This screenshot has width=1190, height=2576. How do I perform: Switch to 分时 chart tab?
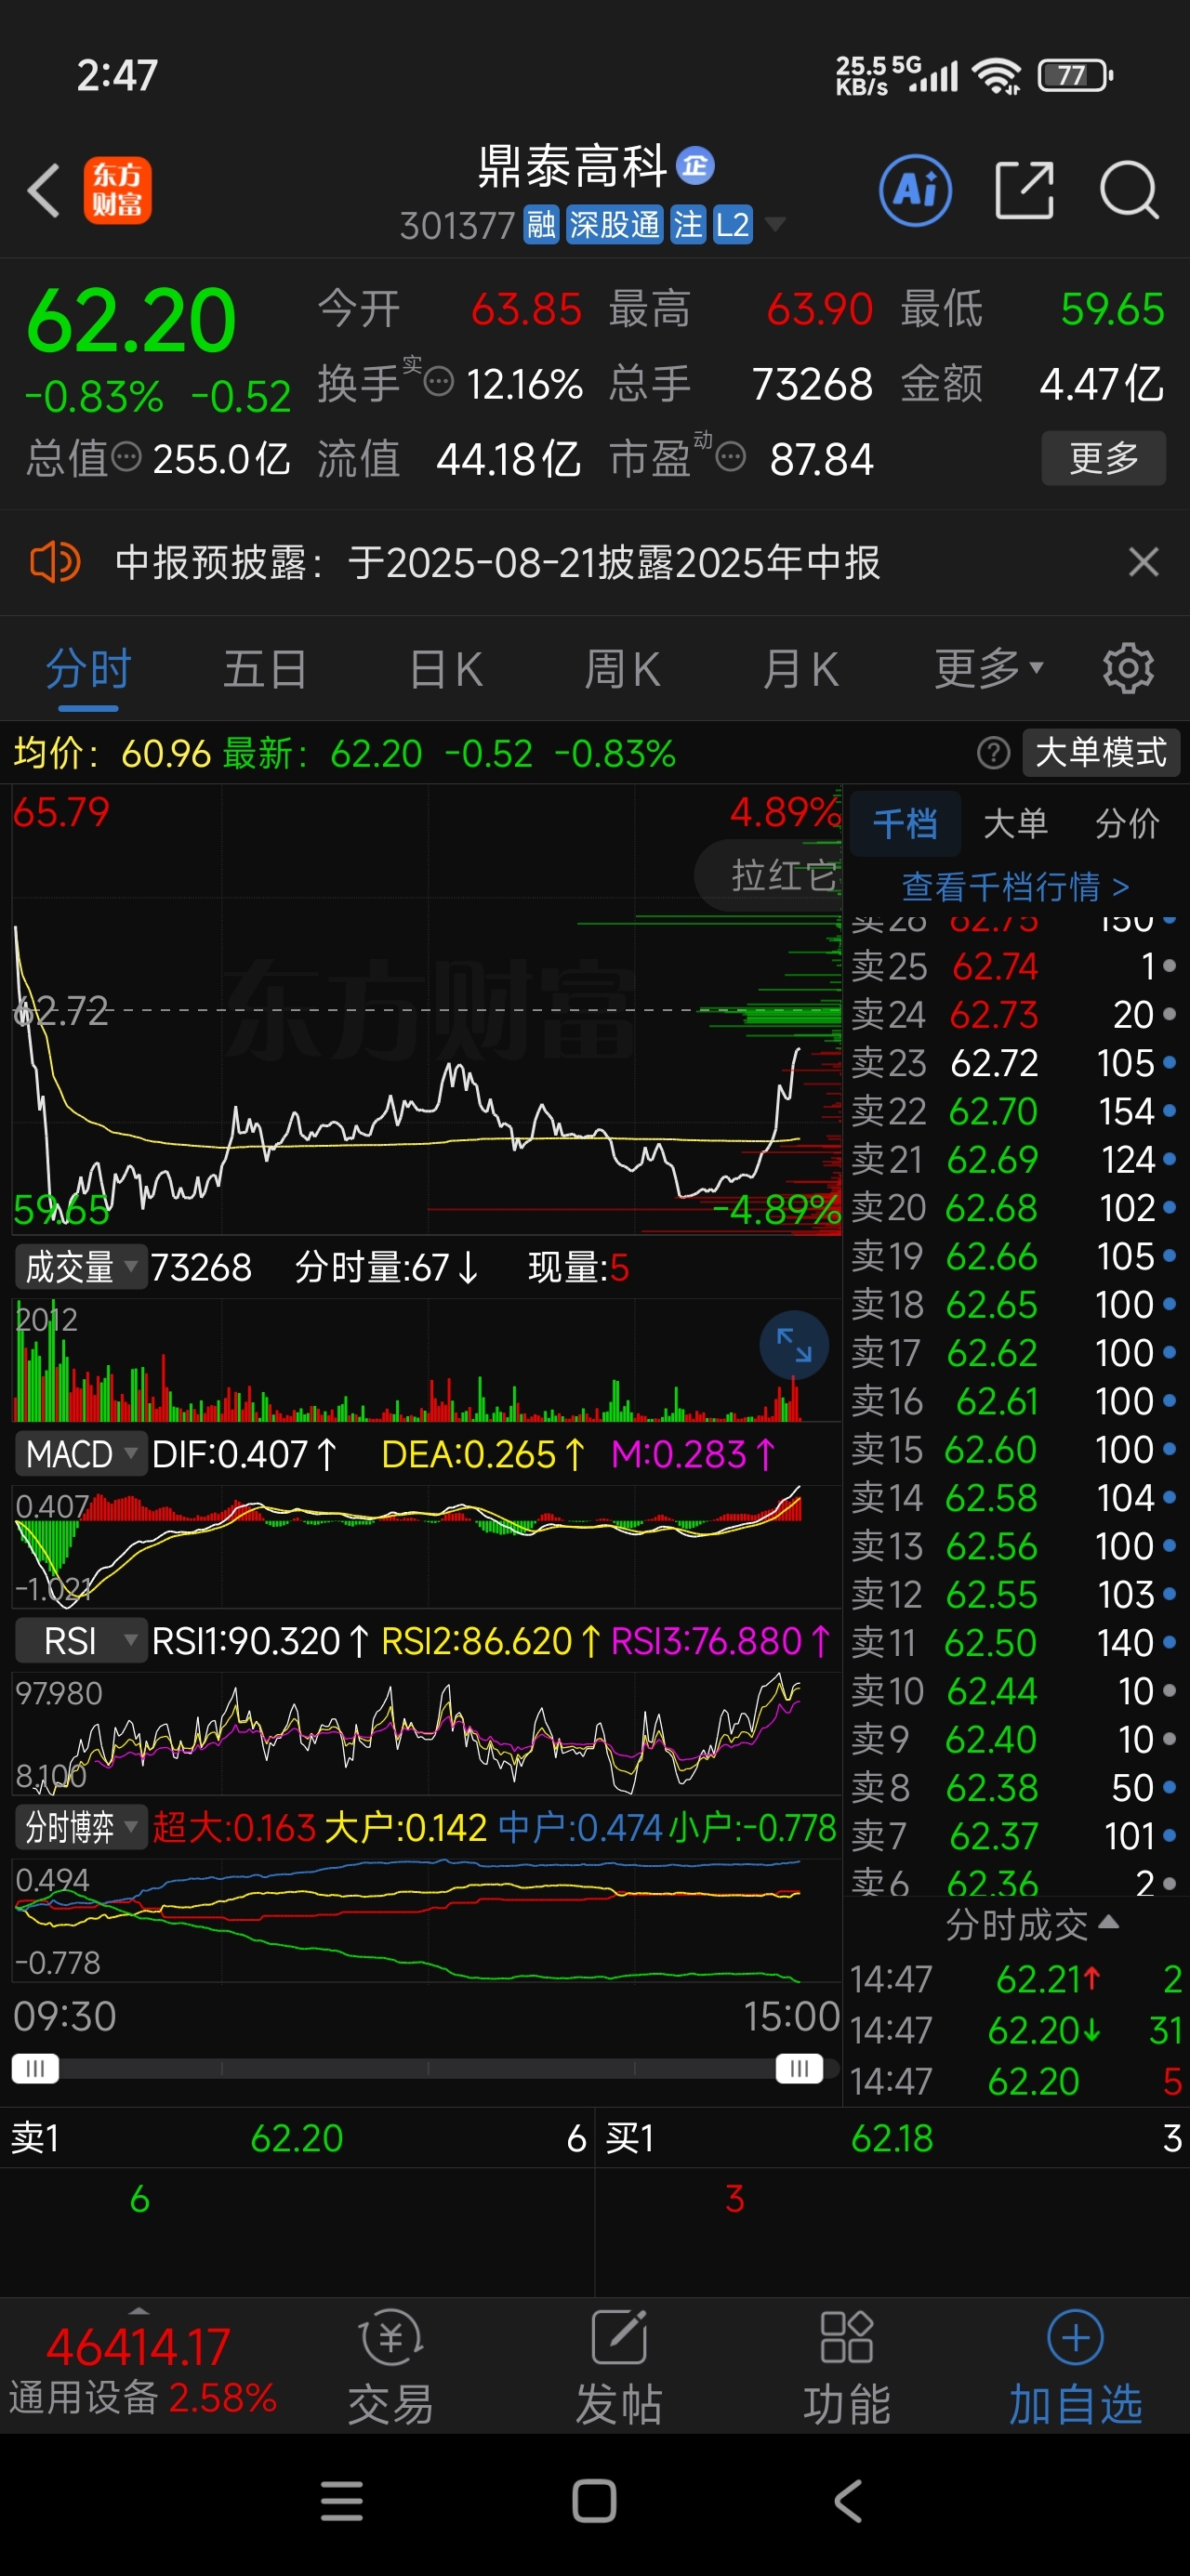tap(88, 668)
